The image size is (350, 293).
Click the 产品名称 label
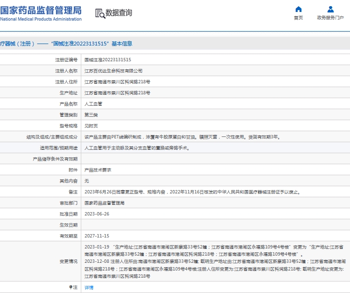point(68,104)
